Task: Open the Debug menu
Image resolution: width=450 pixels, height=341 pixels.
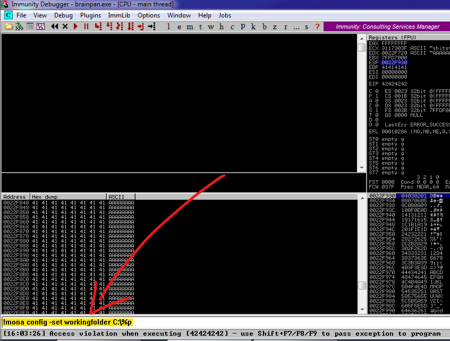Action: [x=63, y=15]
